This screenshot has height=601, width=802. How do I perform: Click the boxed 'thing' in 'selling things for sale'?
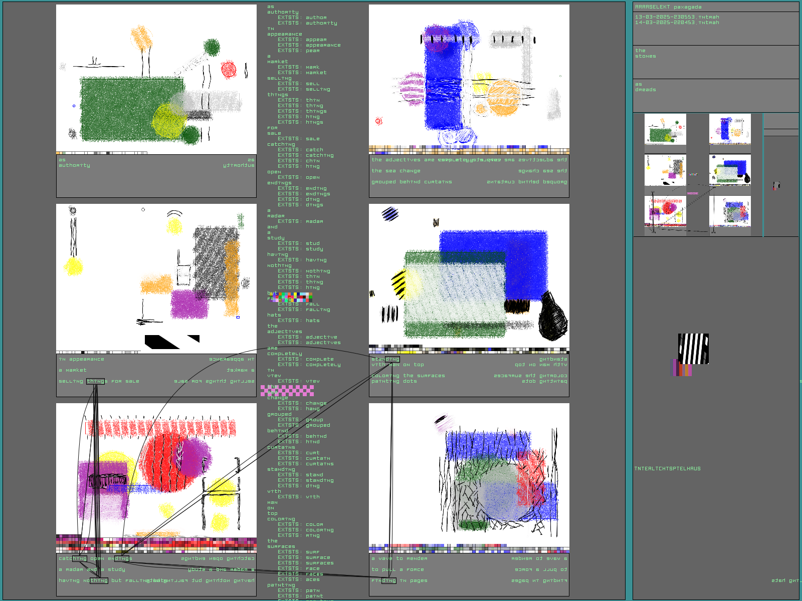pos(95,381)
